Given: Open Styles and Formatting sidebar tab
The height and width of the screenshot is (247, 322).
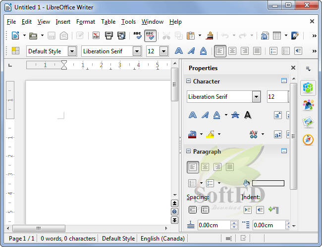Looking at the screenshot, I should 308,105.
